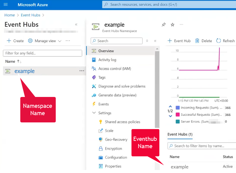This screenshot has height=173, width=236.
Task: Select the Event Hubs (1) tab
Action: coord(180,134)
